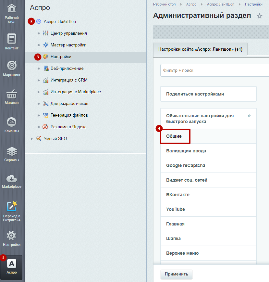
Task: Click the Реклама в Яндекс target icon
Action: (45, 127)
